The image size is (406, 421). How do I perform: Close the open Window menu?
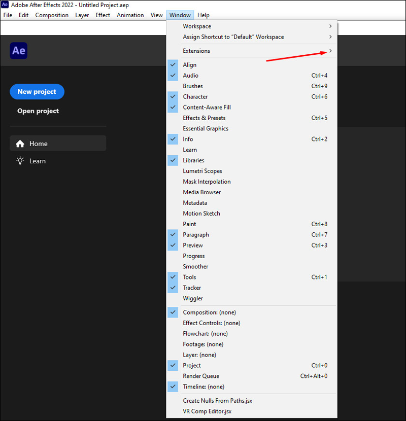(180, 15)
